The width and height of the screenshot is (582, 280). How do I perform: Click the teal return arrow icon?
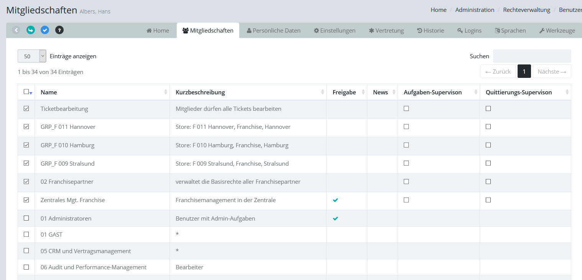(x=31, y=30)
